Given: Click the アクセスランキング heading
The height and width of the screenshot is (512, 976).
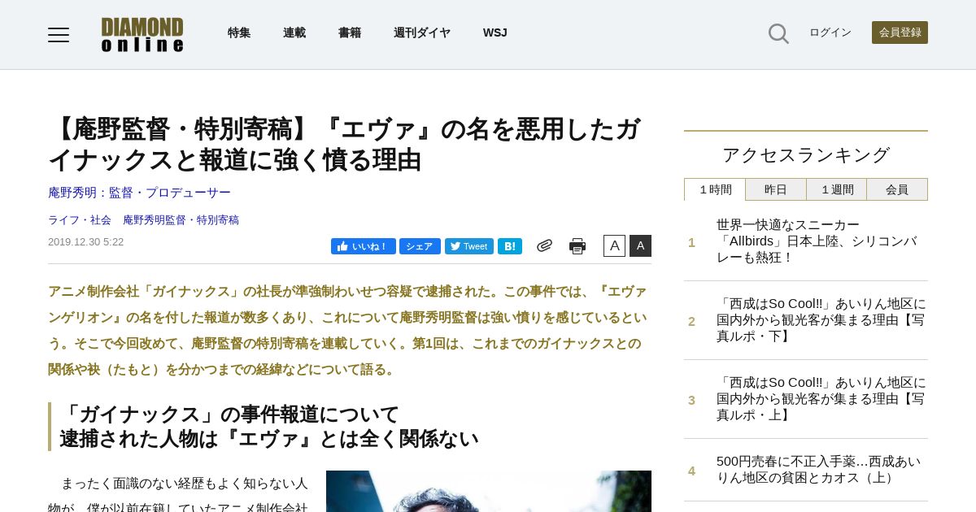Looking at the screenshot, I should point(806,154).
